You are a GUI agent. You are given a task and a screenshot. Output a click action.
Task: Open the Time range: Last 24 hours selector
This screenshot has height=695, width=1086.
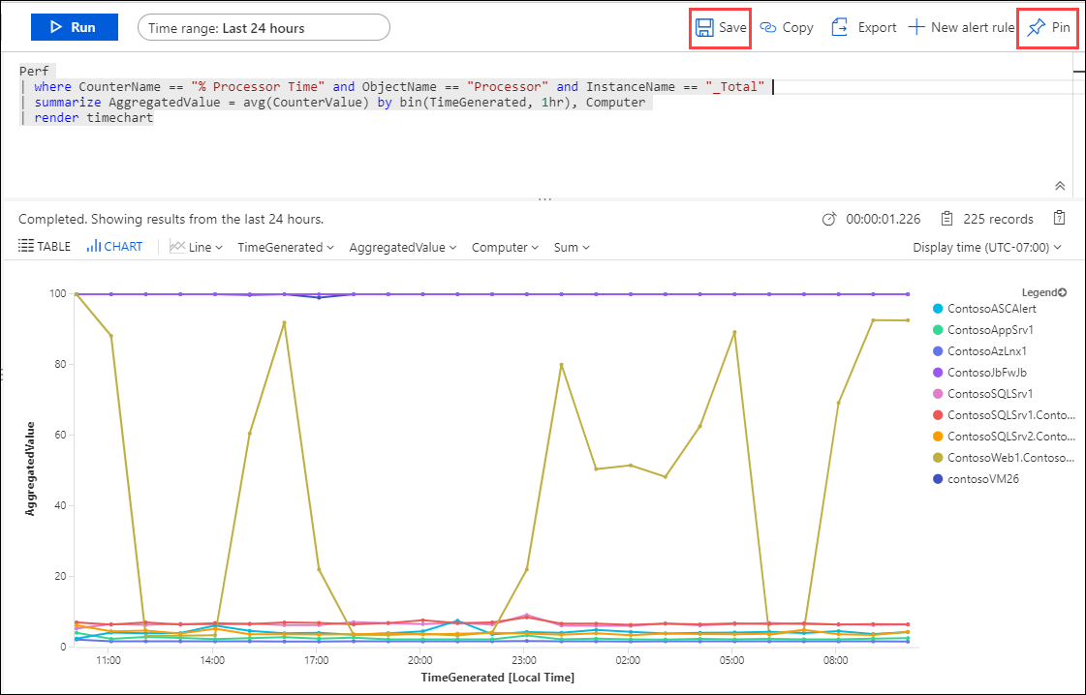[x=264, y=28]
